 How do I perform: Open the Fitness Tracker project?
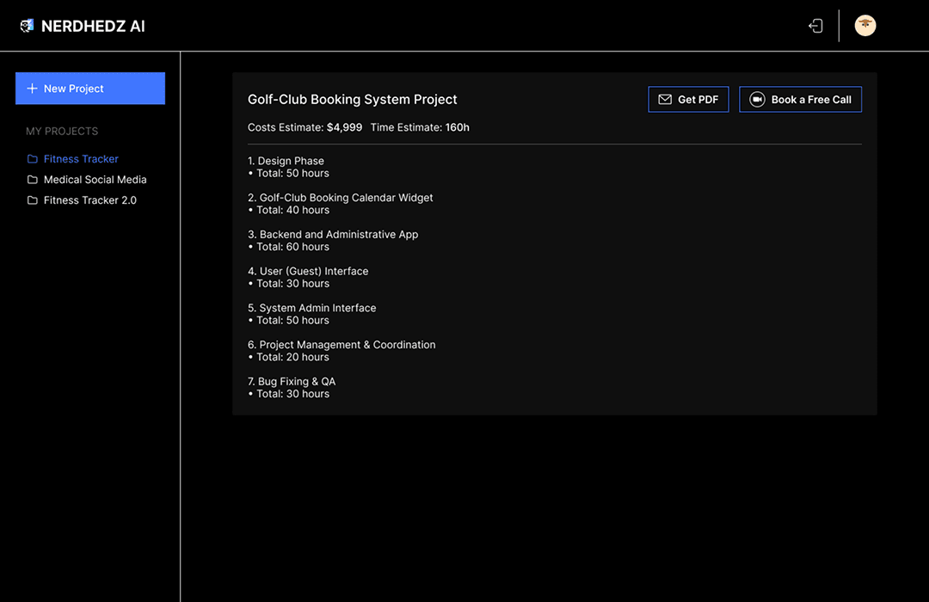[x=81, y=158]
